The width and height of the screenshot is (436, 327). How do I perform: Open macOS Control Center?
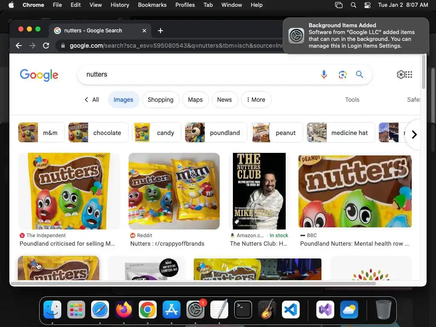click(x=367, y=5)
